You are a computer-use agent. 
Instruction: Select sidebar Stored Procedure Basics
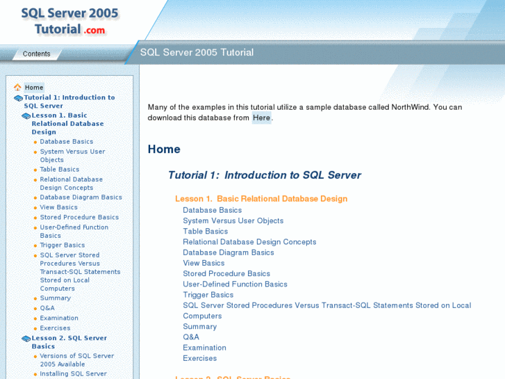(x=79, y=217)
